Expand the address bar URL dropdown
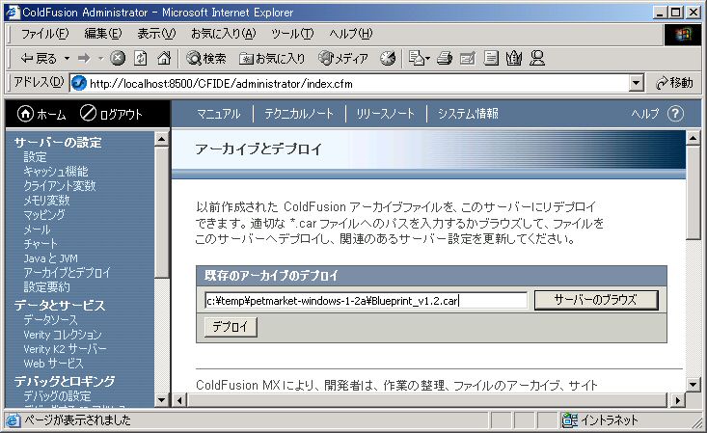This screenshot has height=433, width=707. [x=636, y=83]
